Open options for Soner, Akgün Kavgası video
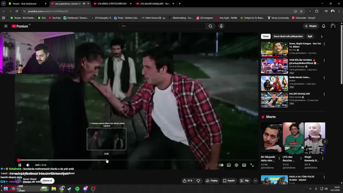 (x=324, y=44)
